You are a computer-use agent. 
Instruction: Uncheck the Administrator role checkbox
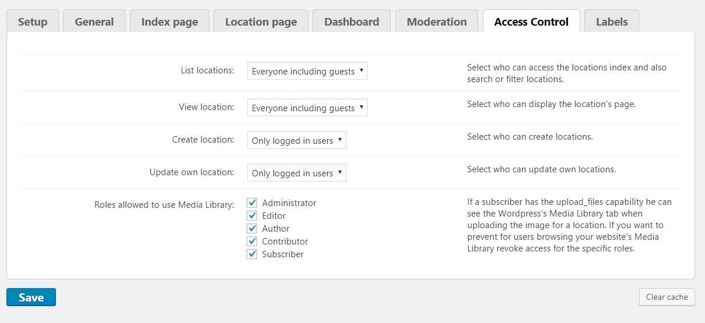252,203
